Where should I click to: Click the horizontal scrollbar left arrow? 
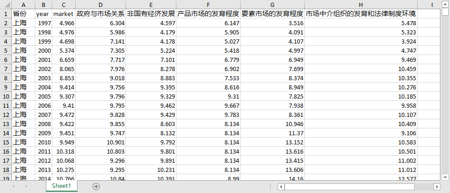[x=281, y=187]
